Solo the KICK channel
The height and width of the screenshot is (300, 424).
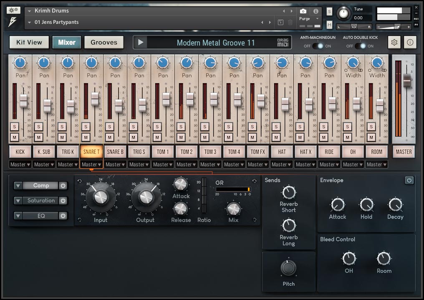[15, 127]
